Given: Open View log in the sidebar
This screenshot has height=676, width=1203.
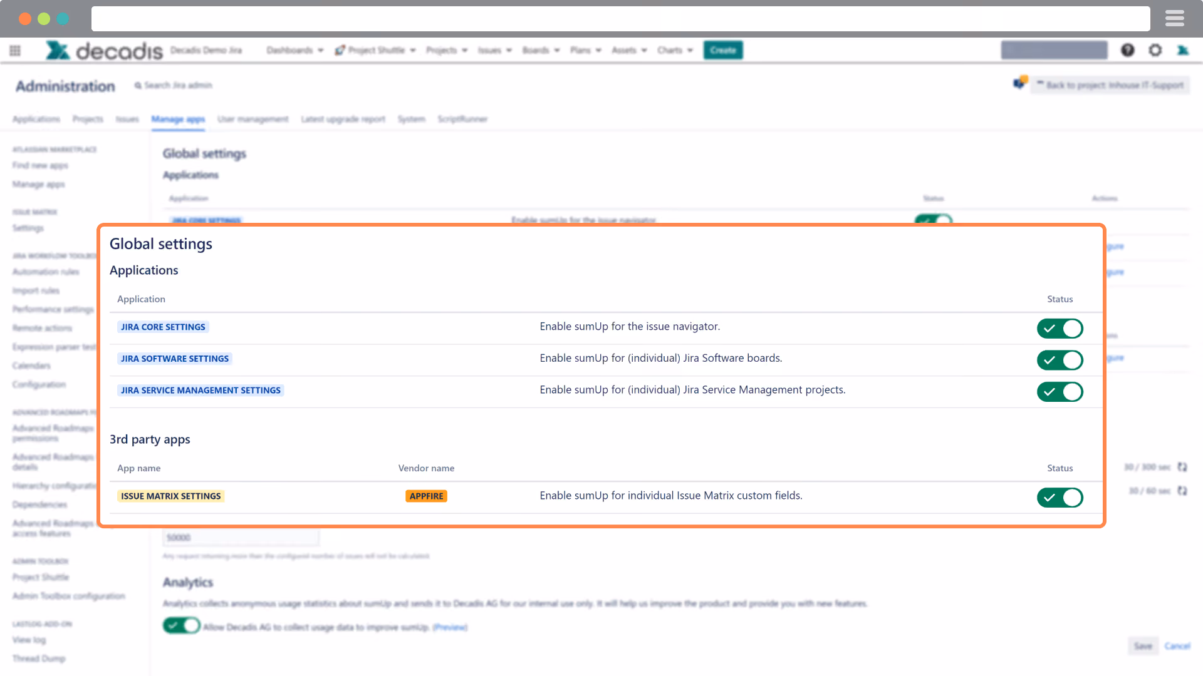Looking at the screenshot, I should click(x=29, y=640).
